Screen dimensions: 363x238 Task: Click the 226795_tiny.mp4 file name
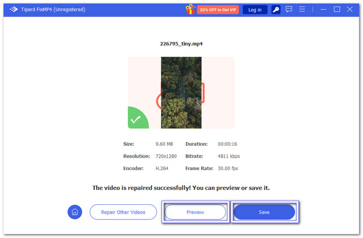pyautogui.click(x=181, y=44)
